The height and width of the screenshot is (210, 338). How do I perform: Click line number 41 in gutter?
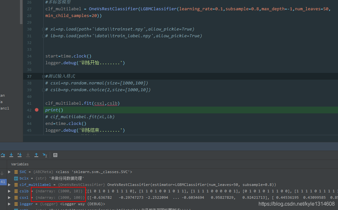click(29, 103)
